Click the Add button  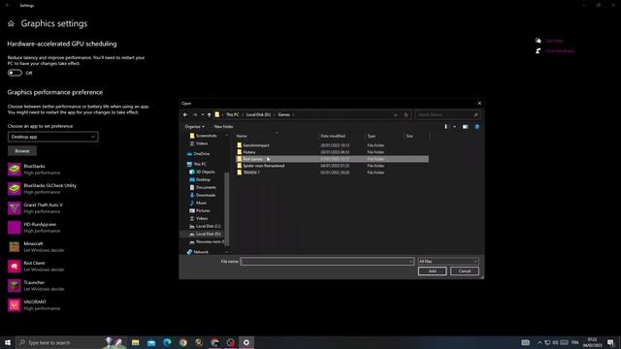pos(432,271)
